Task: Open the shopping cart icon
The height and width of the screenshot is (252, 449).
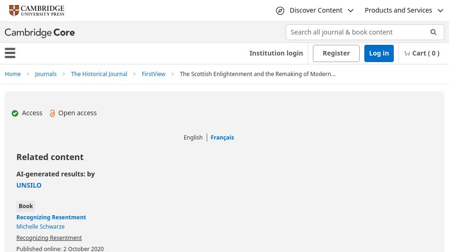Action: pos(407,53)
